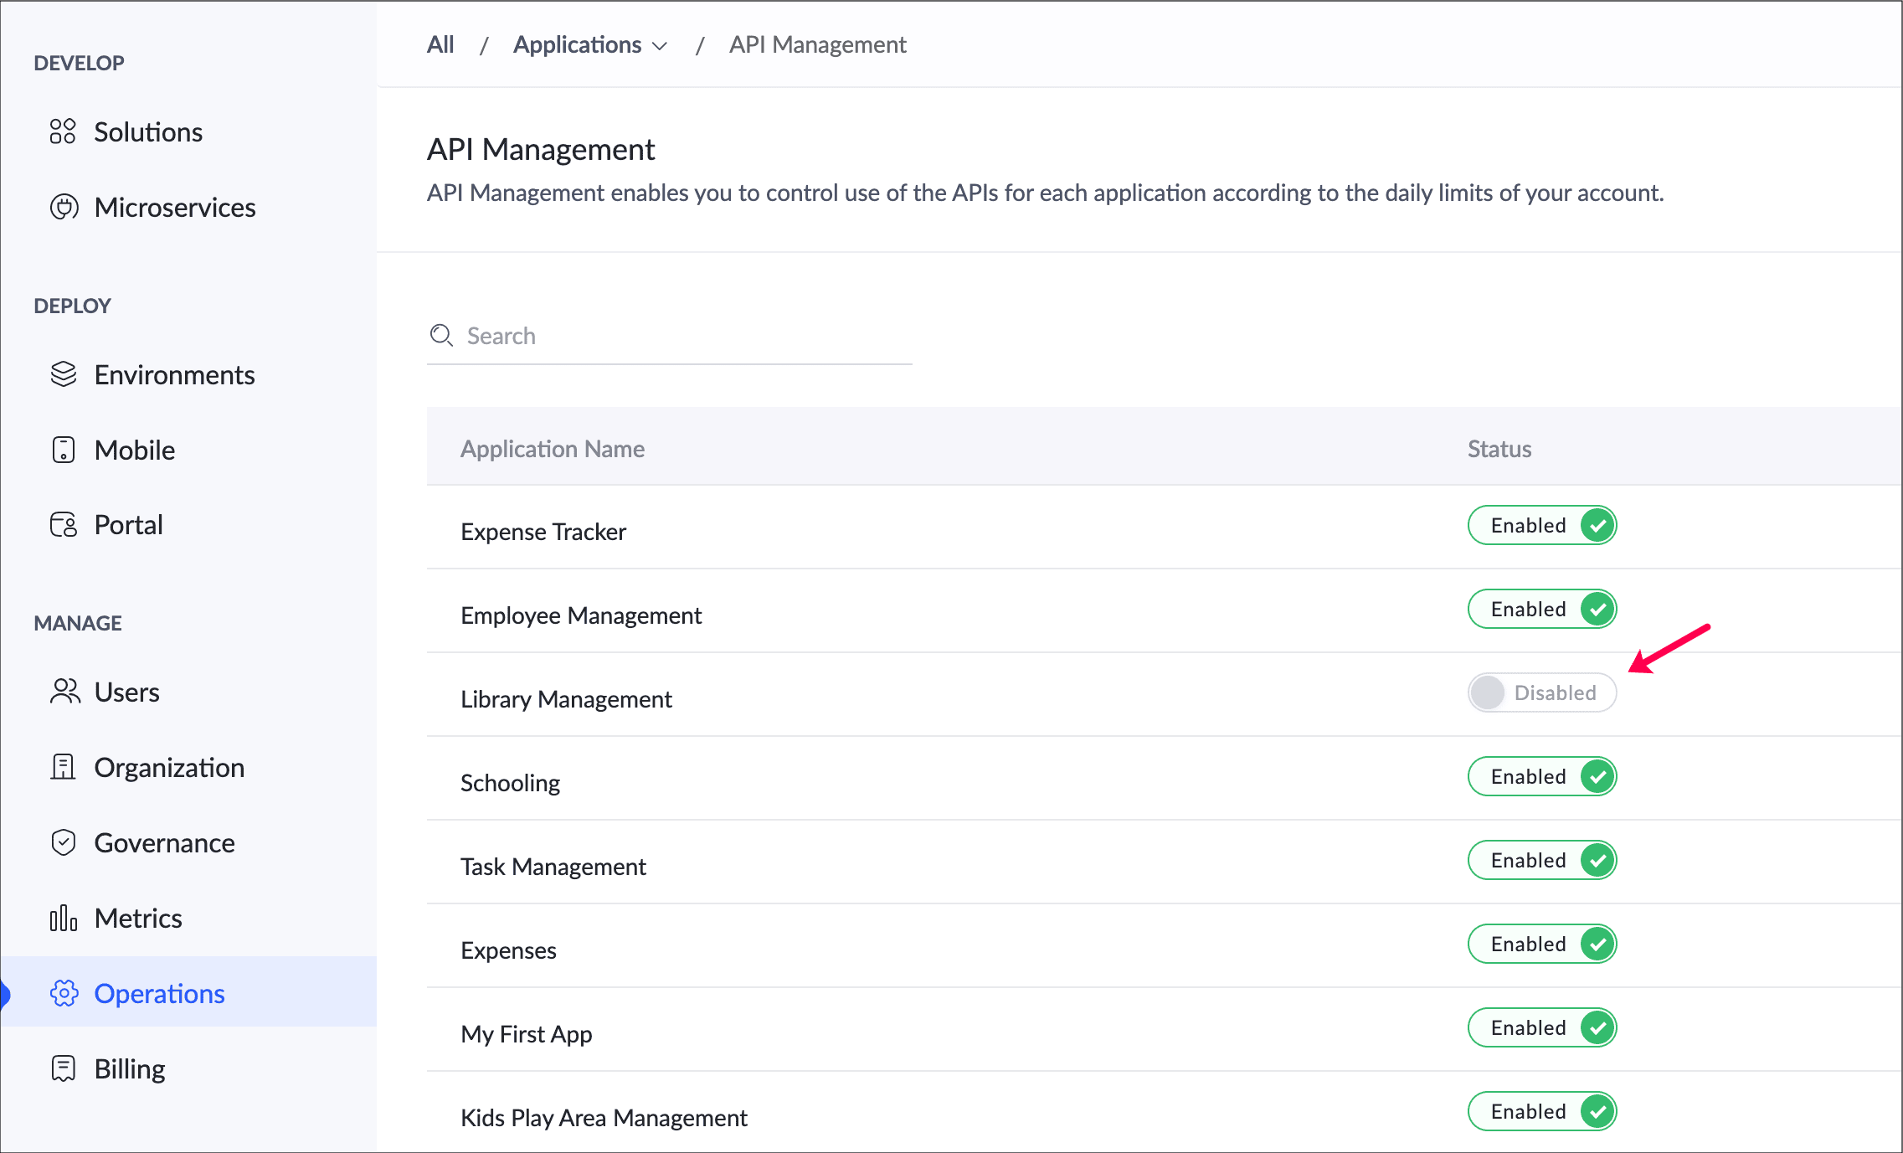Open Billing in the sidebar menu

pos(130,1068)
